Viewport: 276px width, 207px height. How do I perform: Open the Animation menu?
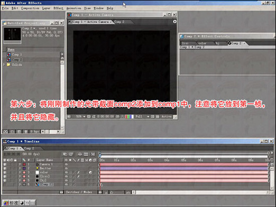[73, 8]
